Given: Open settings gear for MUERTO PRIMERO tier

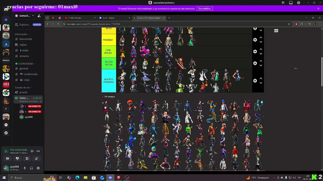Looking at the screenshot, I should (255, 81).
